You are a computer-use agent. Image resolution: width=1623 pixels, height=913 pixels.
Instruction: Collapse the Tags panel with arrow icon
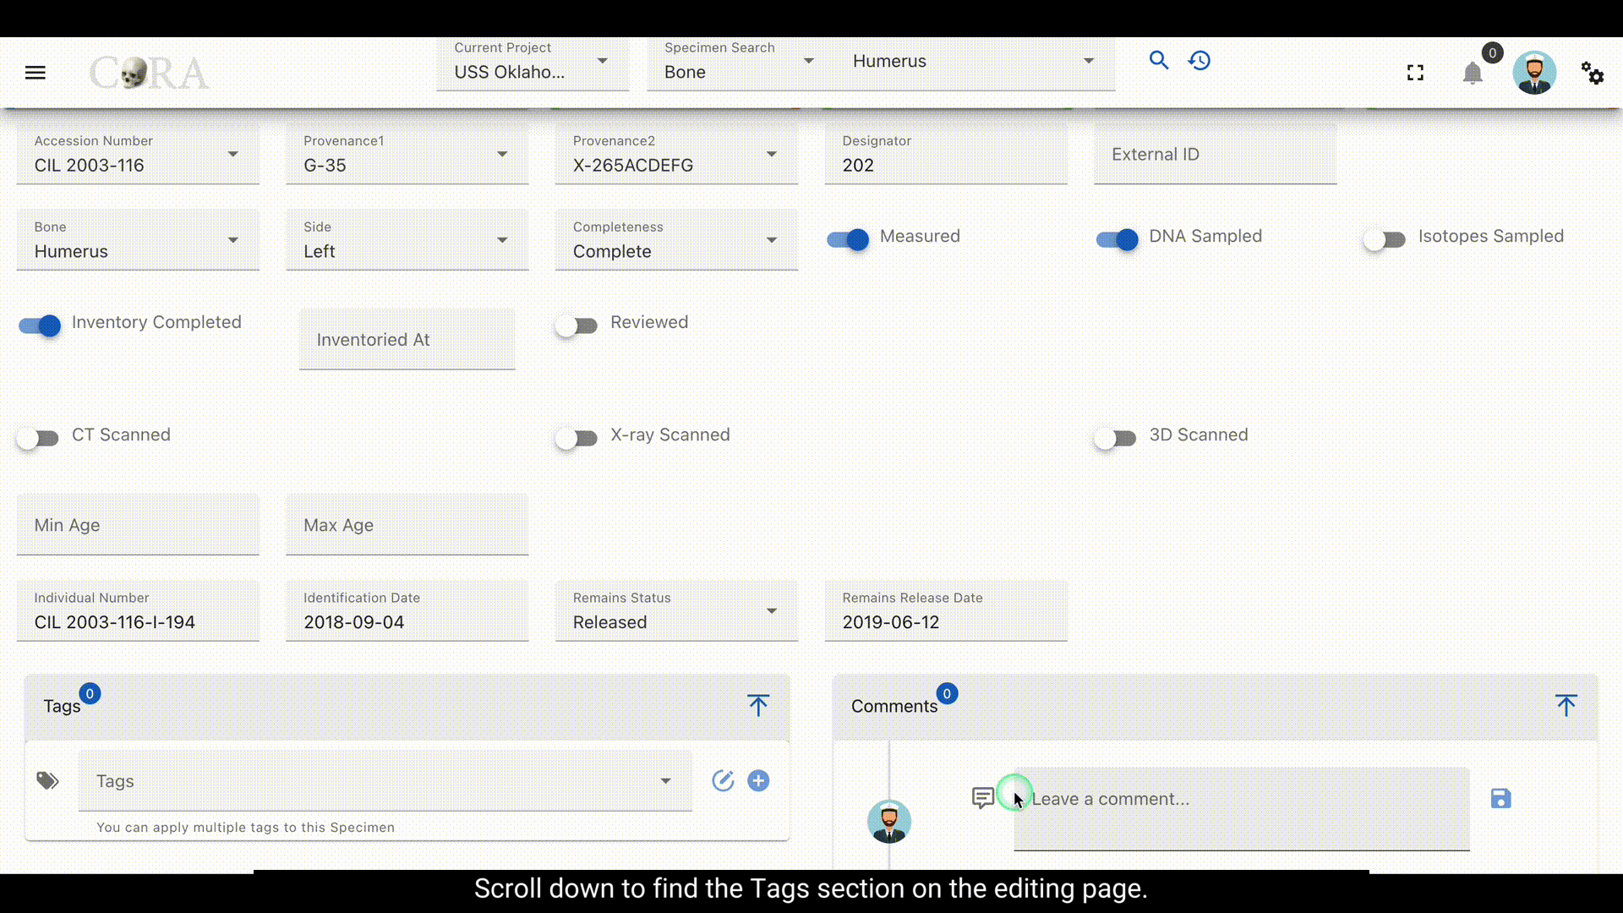coord(758,705)
